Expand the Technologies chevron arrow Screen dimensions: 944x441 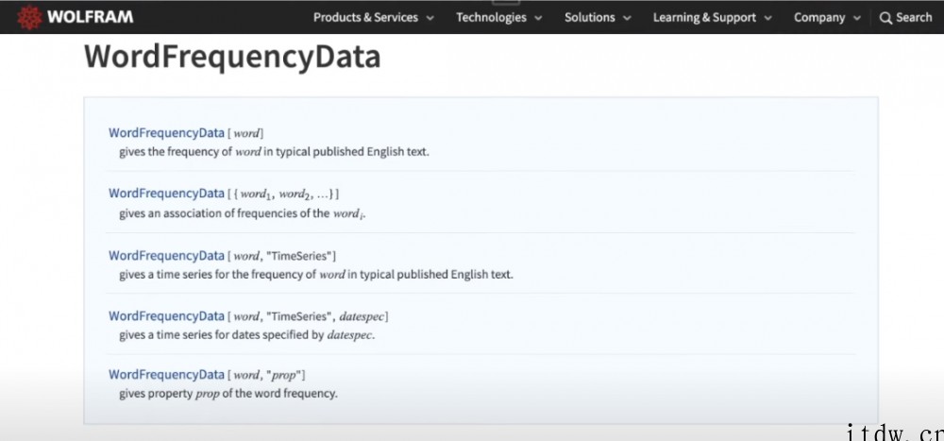pos(538,18)
